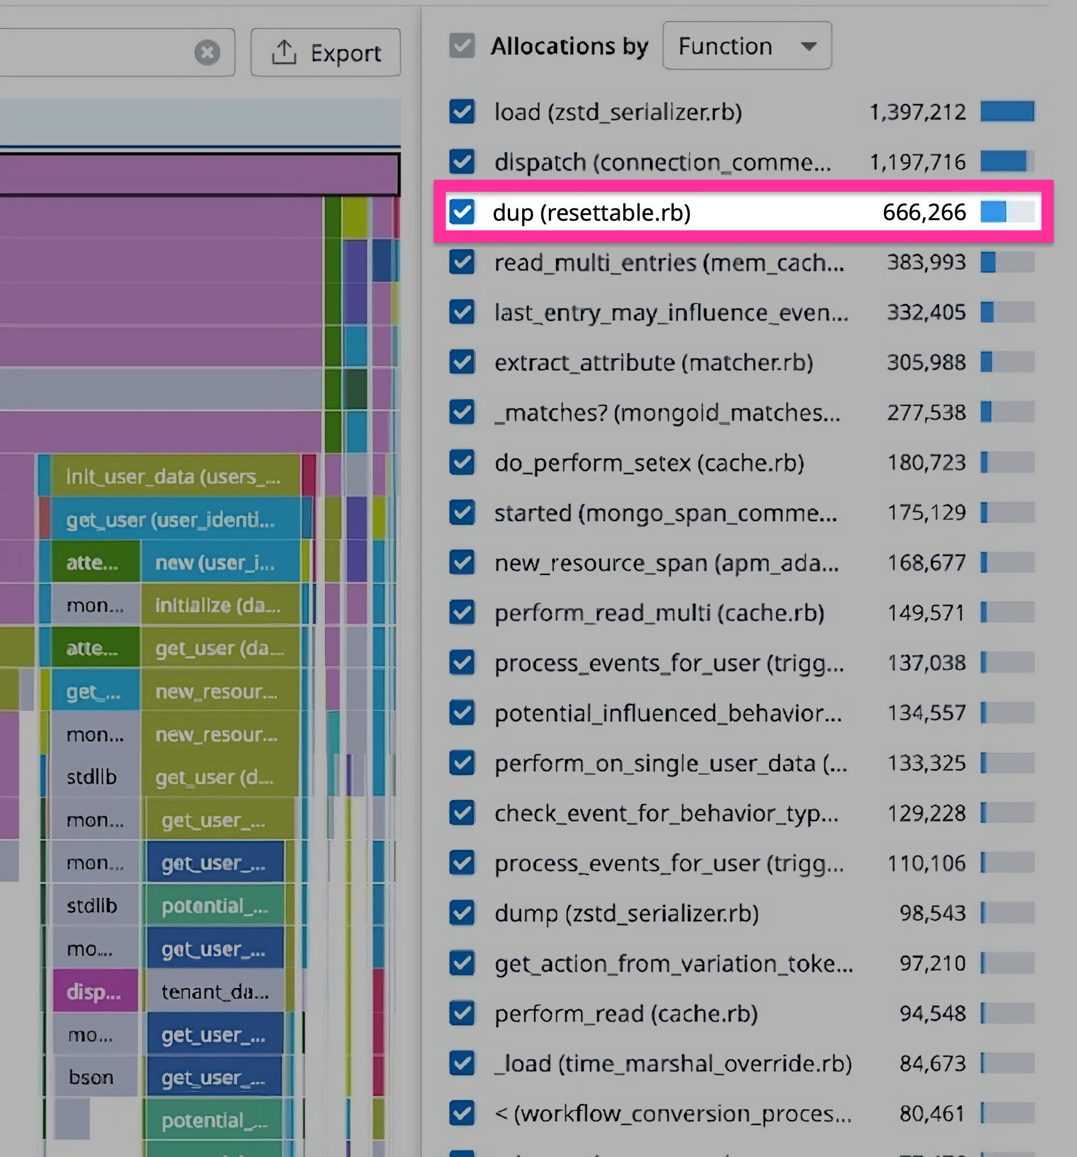Uncheck dup (resettable.rb)

(x=462, y=213)
